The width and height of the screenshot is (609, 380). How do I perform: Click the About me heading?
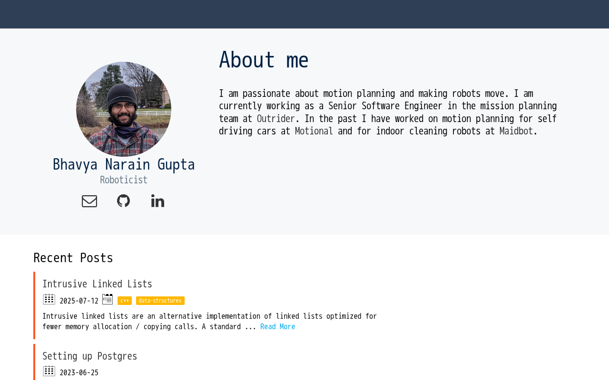264,60
